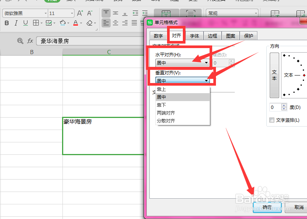The width and height of the screenshot is (307, 219).
Task: Switch to the 字体 tab
Action: tap(195, 36)
